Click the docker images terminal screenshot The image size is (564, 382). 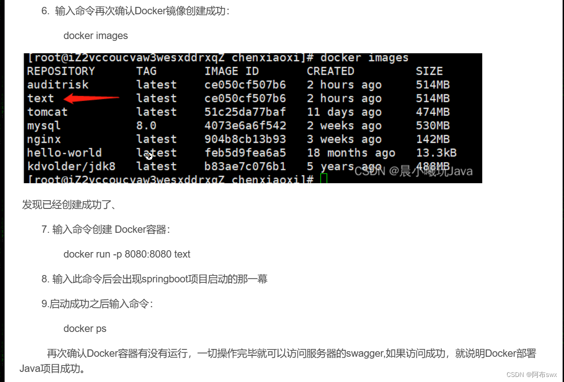[253, 118]
